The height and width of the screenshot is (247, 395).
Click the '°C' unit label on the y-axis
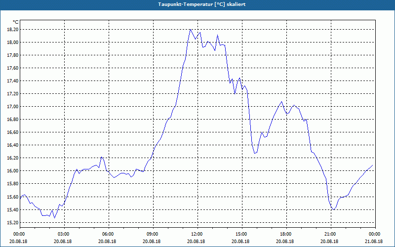pyautogui.click(x=16, y=22)
